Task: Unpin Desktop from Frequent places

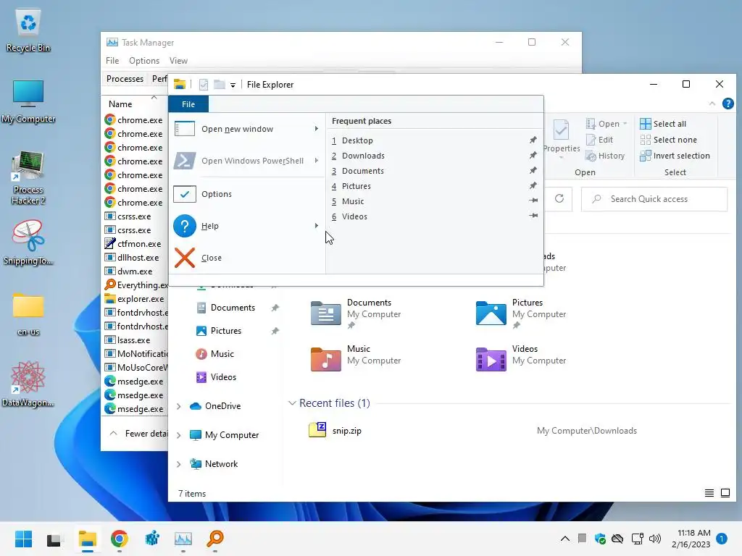Action: tap(533, 140)
